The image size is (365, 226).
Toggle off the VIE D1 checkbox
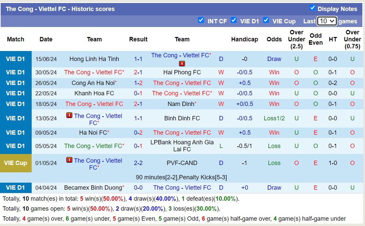[x=234, y=20]
